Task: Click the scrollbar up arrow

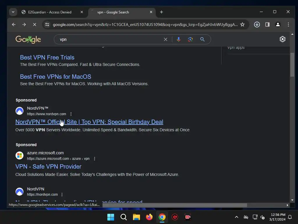Action: (292, 34)
